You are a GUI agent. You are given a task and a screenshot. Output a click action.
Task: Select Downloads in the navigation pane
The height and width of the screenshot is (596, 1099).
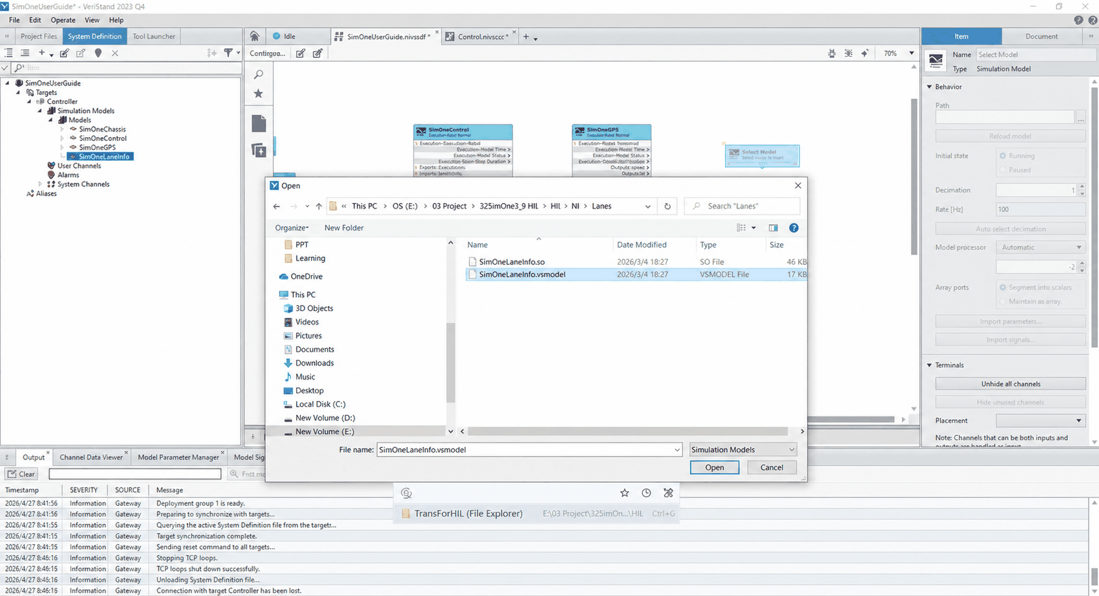(x=314, y=363)
